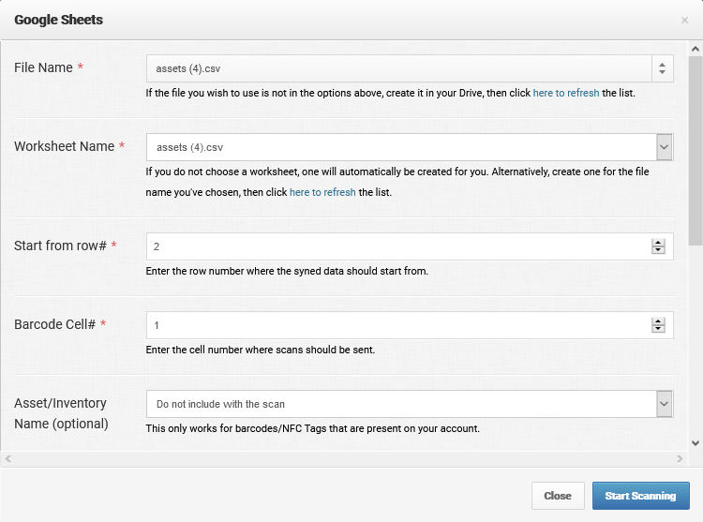This screenshot has width=703, height=522.
Task: Decrease the Barcode Cell# value
Action: pyautogui.click(x=658, y=329)
